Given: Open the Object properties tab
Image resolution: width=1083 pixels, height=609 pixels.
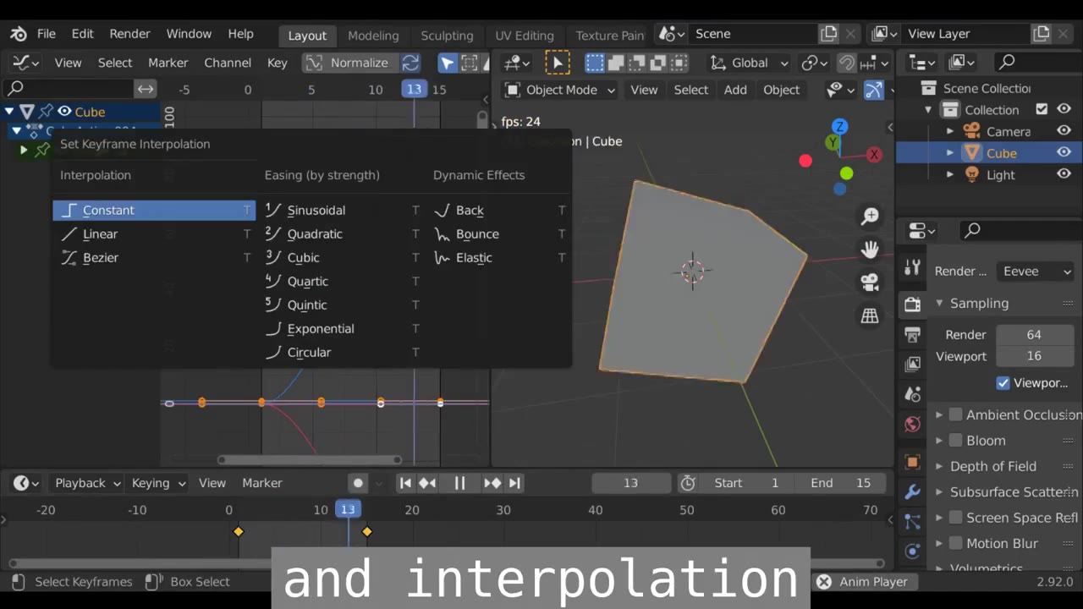Looking at the screenshot, I should 912,462.
